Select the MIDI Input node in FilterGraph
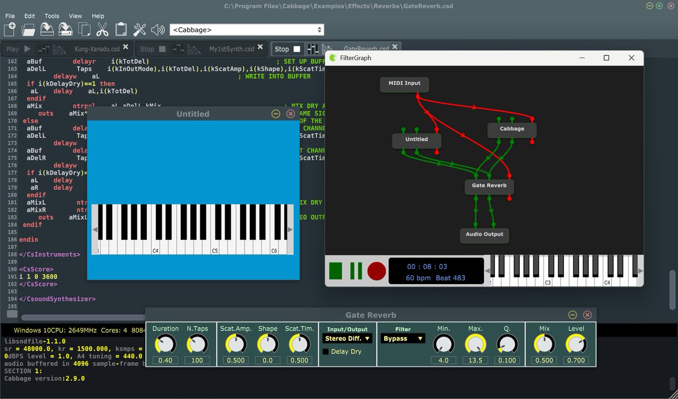This screenshot has width=678, height=399. [x=405, y=84]
